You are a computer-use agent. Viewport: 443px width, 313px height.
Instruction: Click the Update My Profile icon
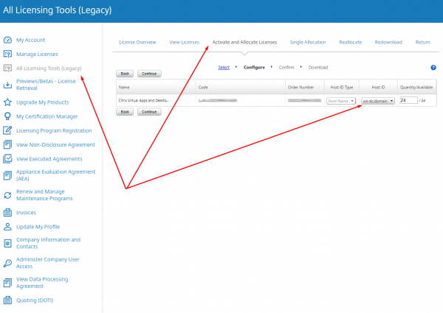(x=7, y=226)
